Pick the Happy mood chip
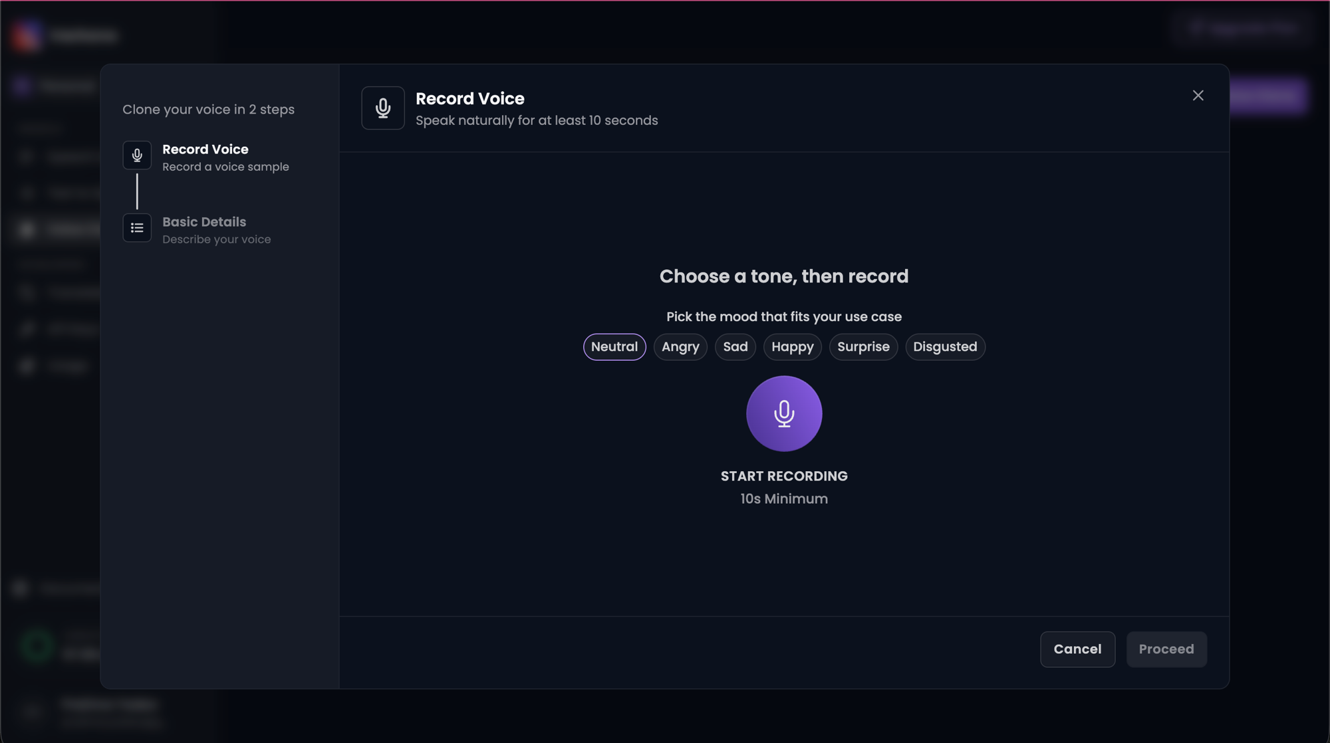 click(x=792, y=347)
